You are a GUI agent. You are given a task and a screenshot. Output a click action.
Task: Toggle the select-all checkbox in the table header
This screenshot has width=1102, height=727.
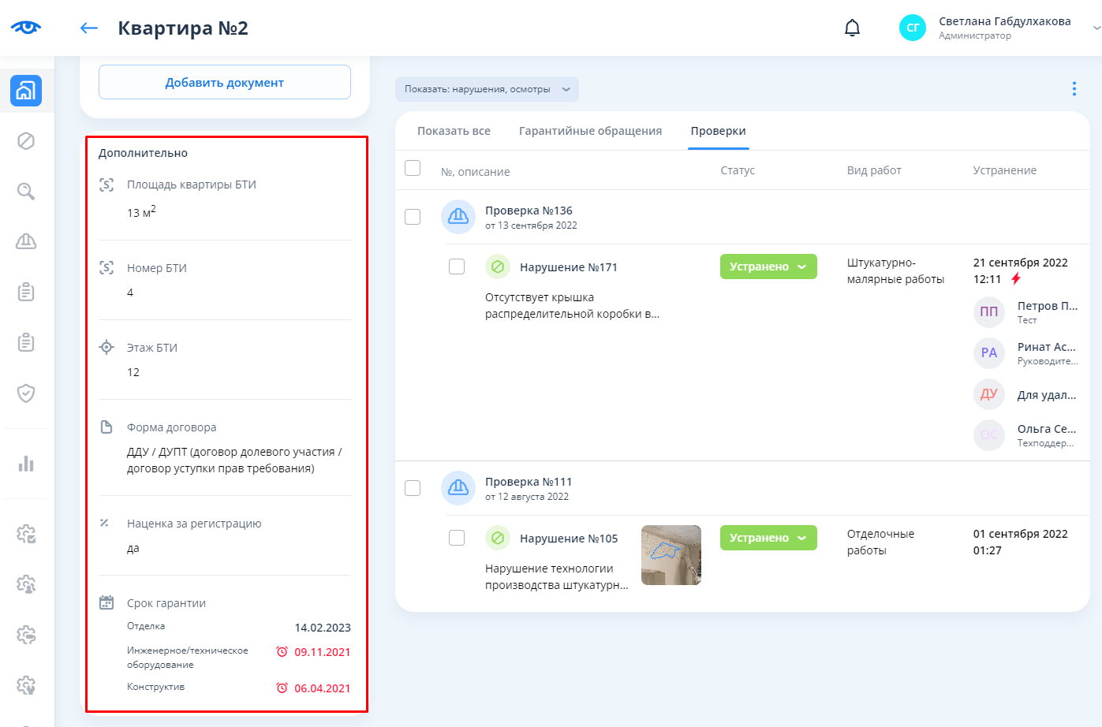tap(413, 168)
